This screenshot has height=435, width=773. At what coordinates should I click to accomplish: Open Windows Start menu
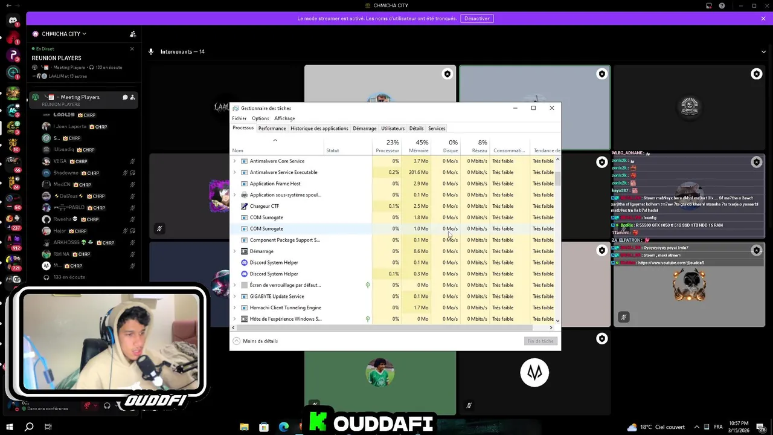pyautogui.click(x=9, y=427)
